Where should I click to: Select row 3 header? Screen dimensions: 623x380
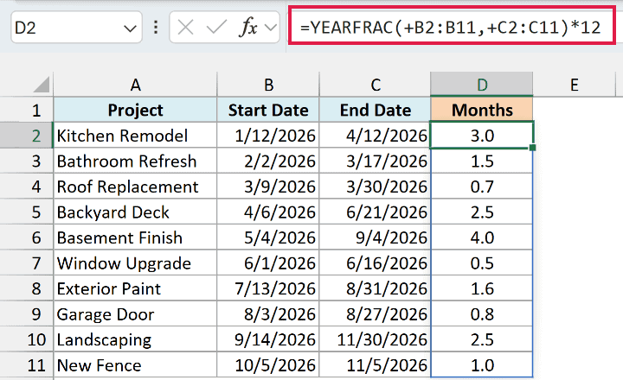coord(27,161)
